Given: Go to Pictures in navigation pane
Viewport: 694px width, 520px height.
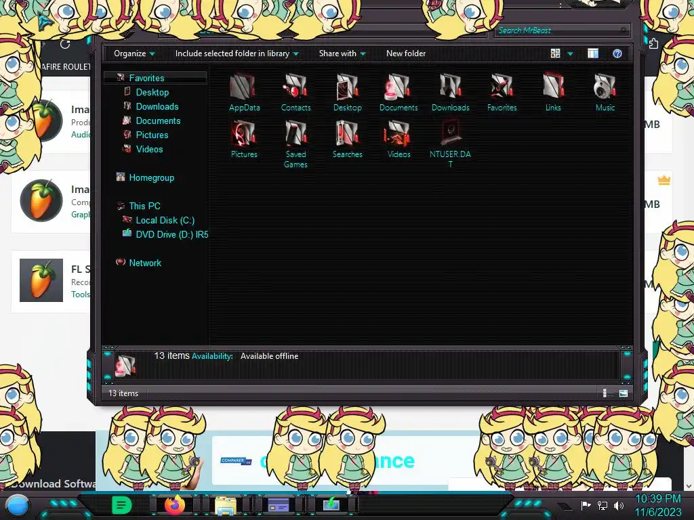Looking at the screenshot, I should pos(152,135).
